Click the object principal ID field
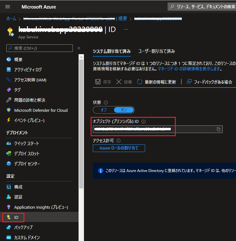The height and width of the screenshot is (241, 236). pos(157,129)
